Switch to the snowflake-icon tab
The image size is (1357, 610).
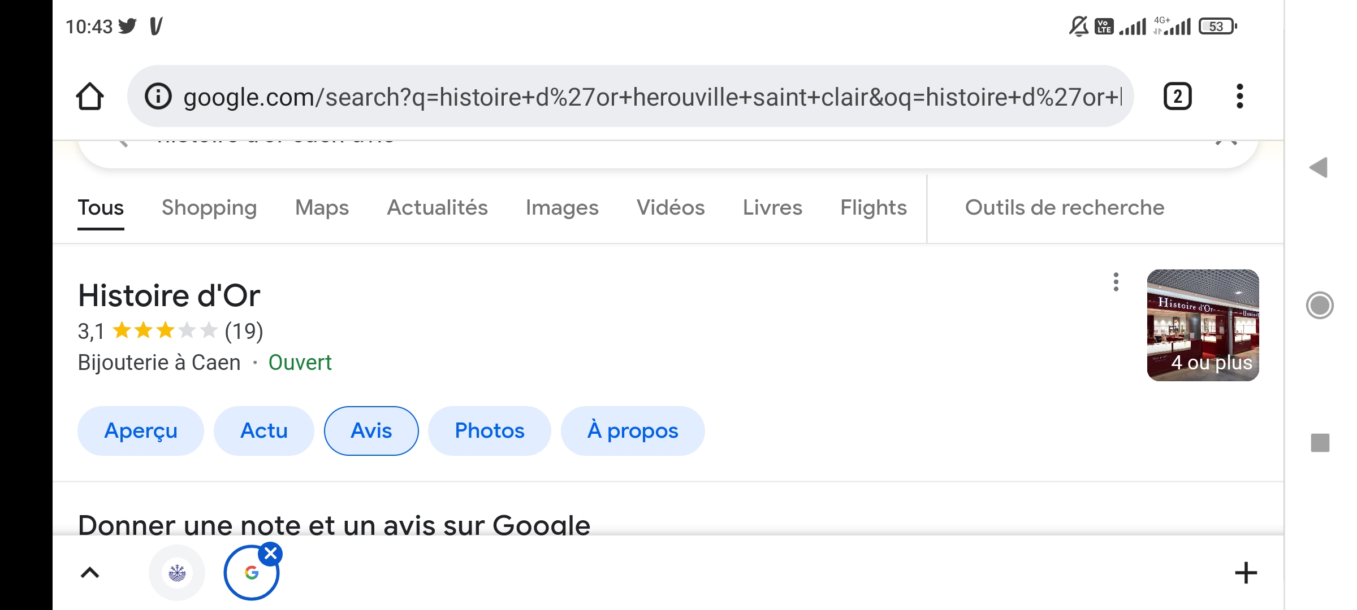(x=177, y=573)
